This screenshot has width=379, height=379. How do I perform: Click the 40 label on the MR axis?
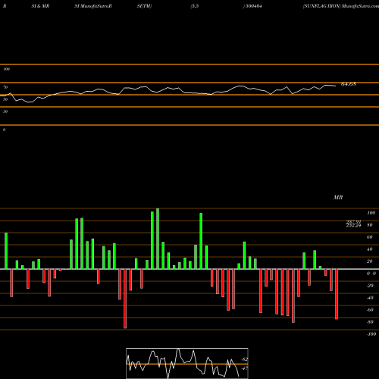370,249
